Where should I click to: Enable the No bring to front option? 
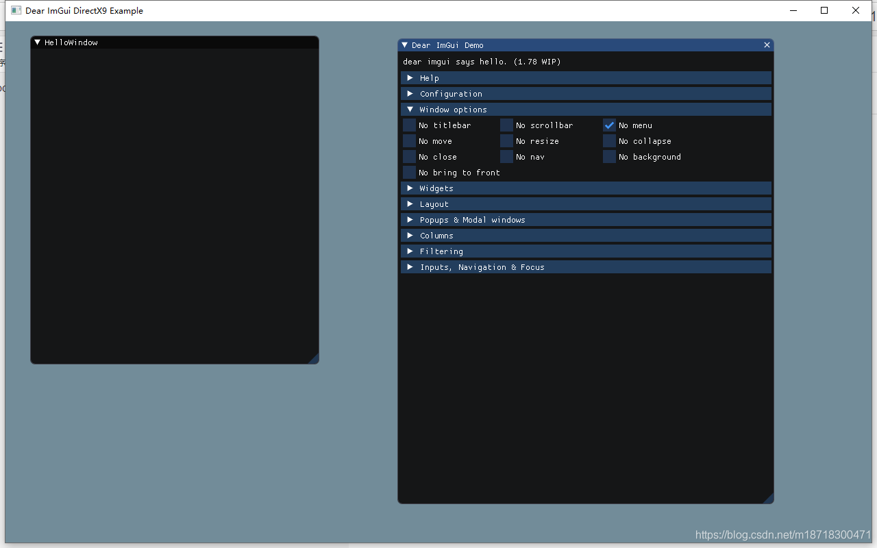tap(409, 172)
